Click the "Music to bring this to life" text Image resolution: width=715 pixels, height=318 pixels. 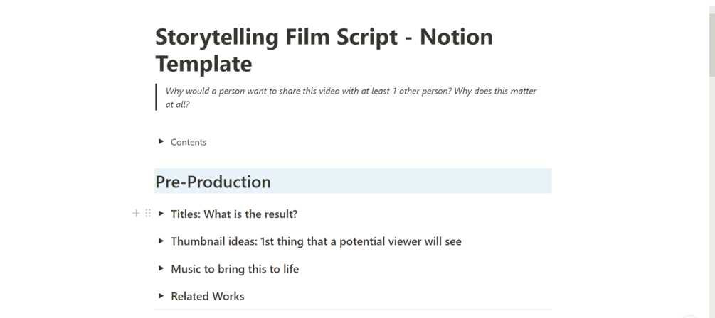click(x=235, y=269)
